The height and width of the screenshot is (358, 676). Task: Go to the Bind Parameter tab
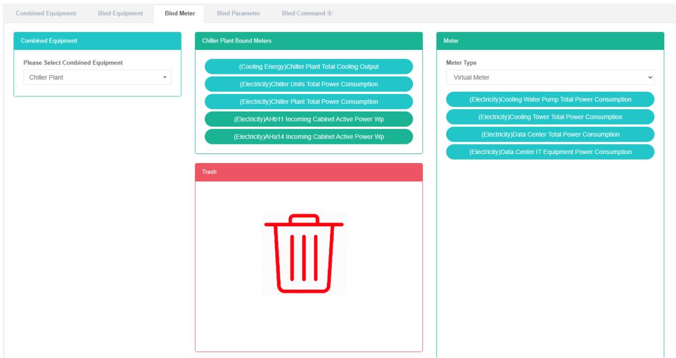[238, 13]
